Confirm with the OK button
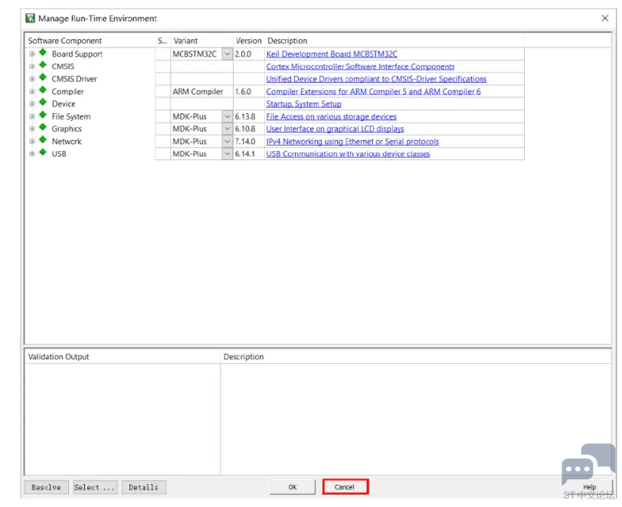Viewport: 622px width, 507px height. tap(293, 487)
